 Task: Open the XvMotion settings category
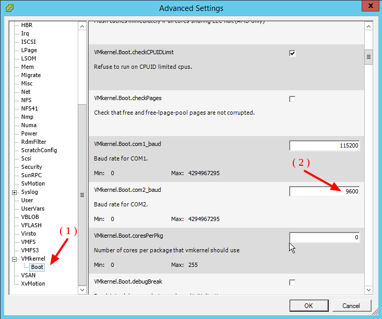[x=33, y=284]
